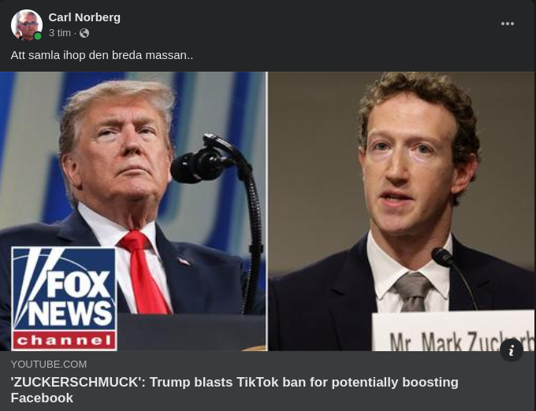The image size is (536, 411).
Task: Open Carl Norberg's profile picture
Action: 27,25
